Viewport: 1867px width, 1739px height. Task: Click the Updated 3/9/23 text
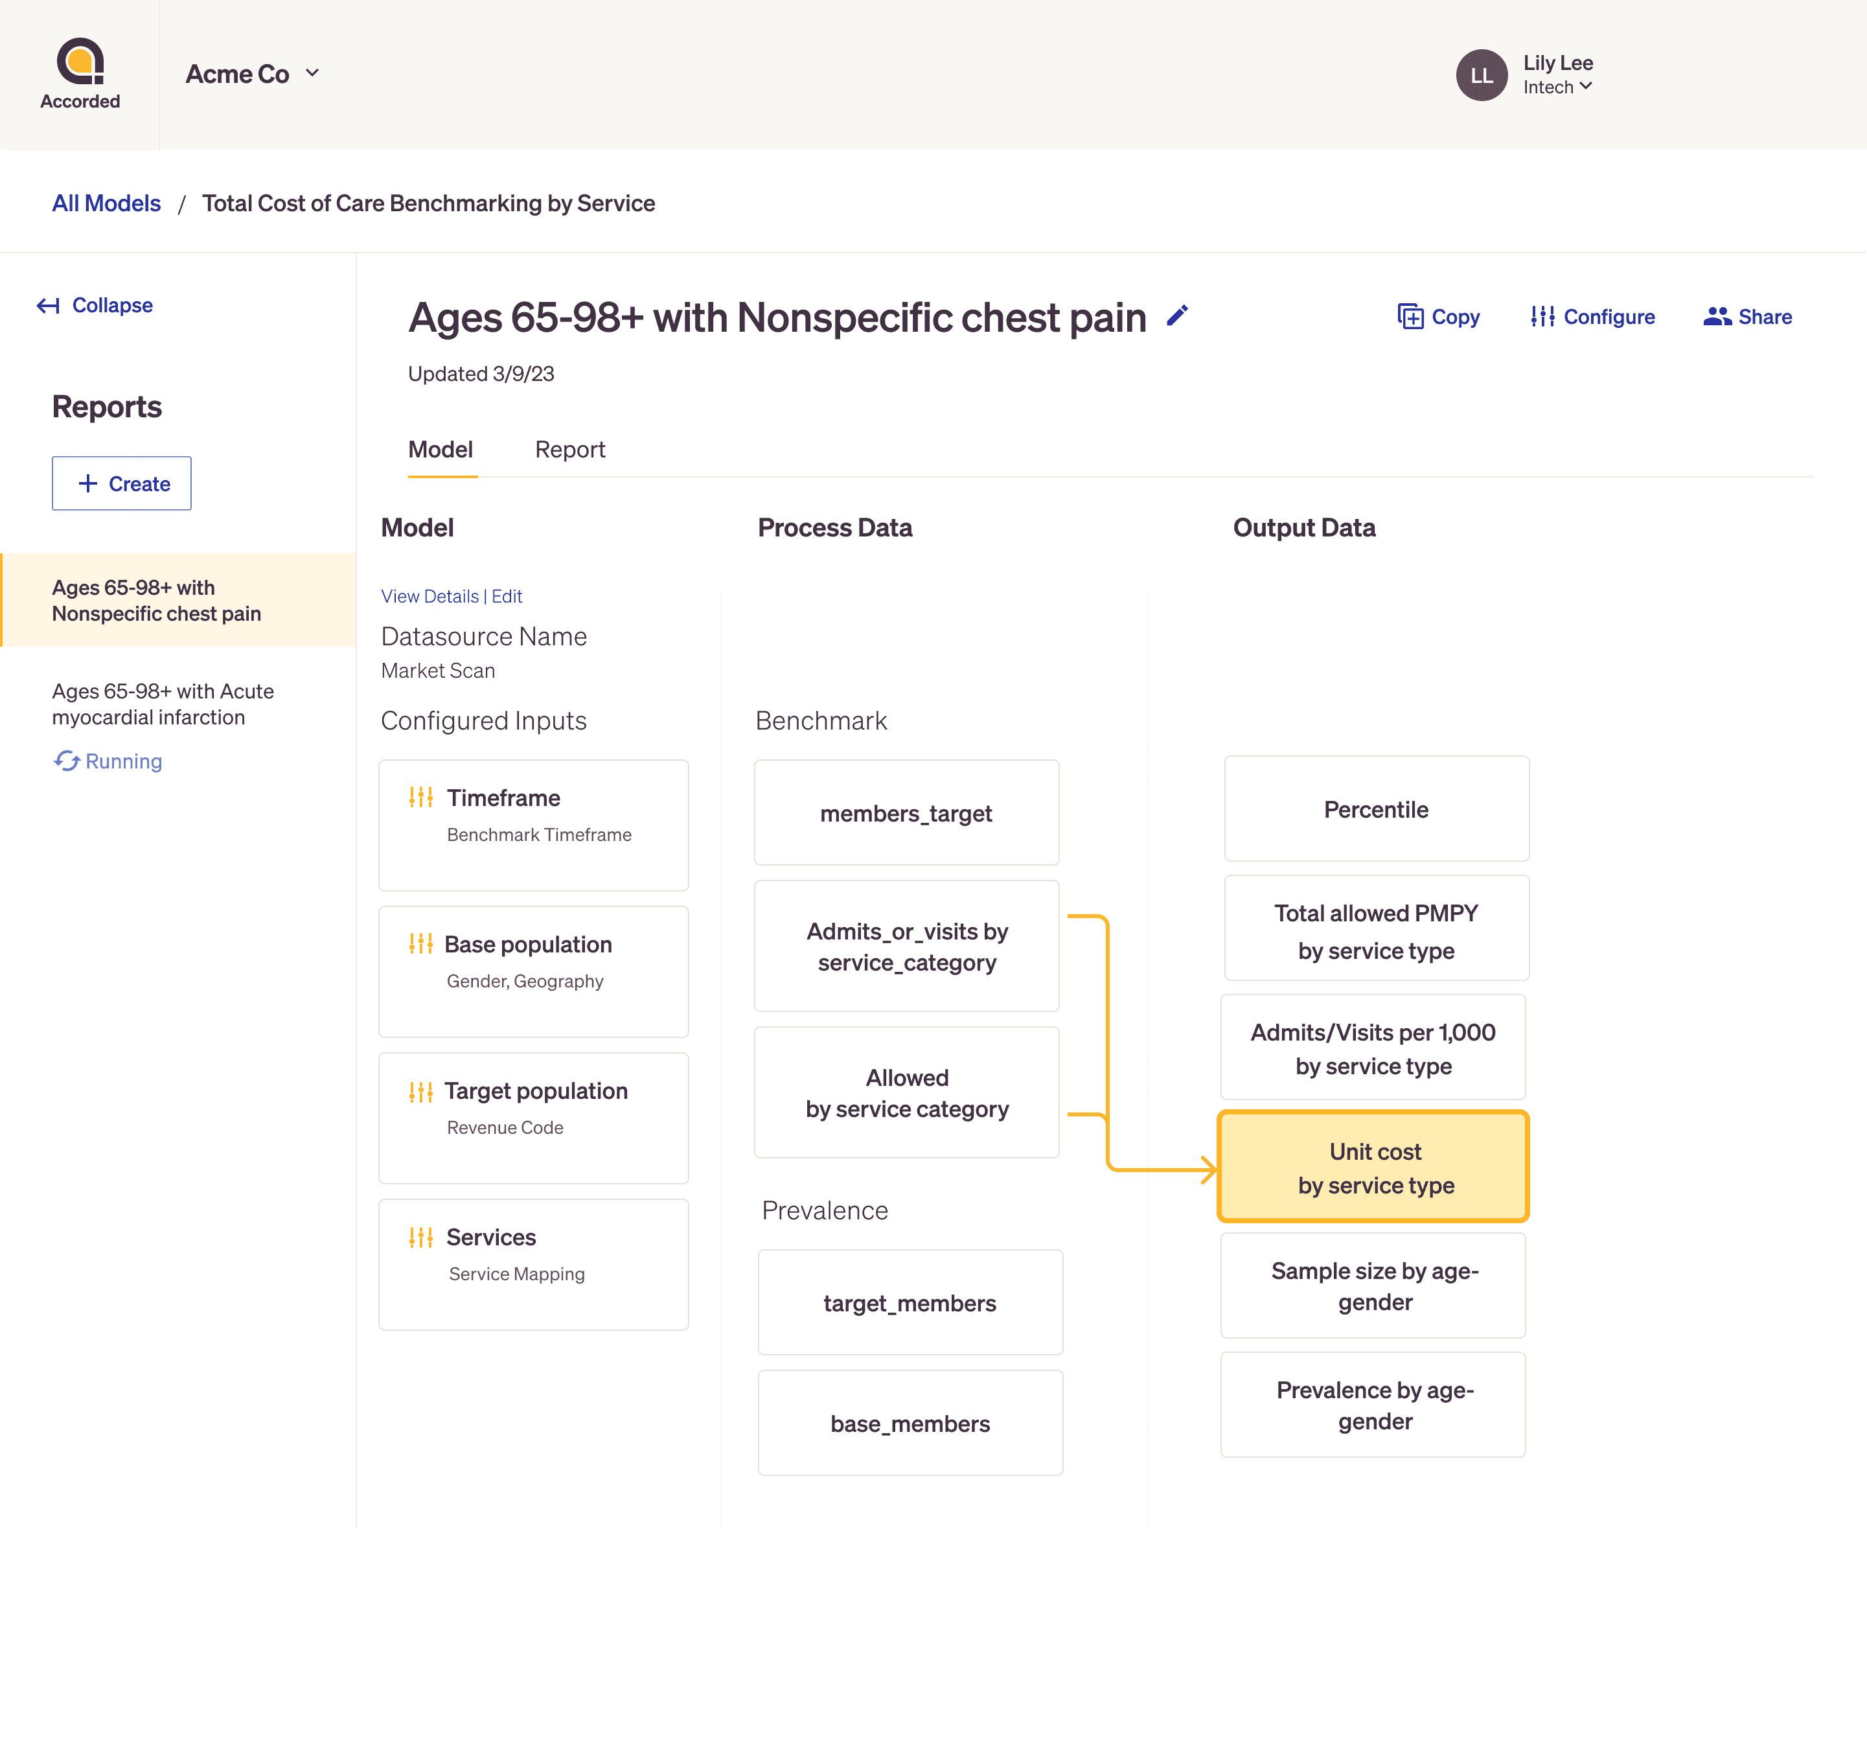tap(481, 374)
